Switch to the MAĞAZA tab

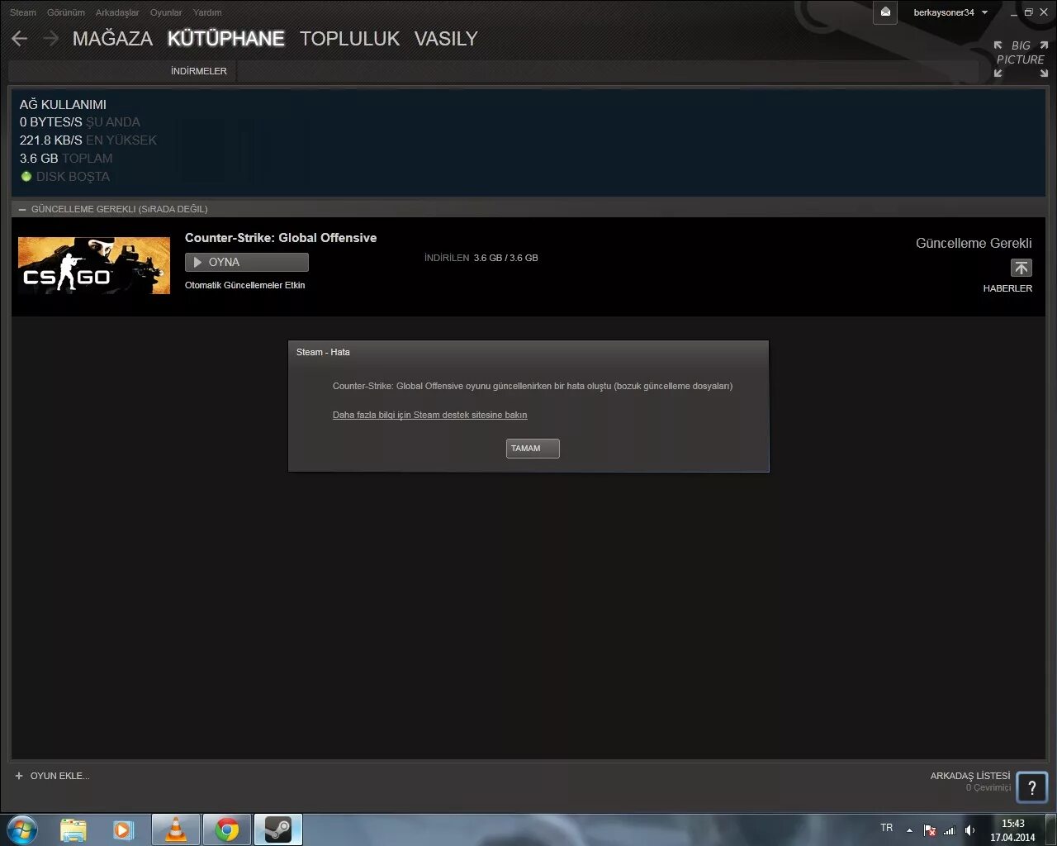tap(112, 39)
